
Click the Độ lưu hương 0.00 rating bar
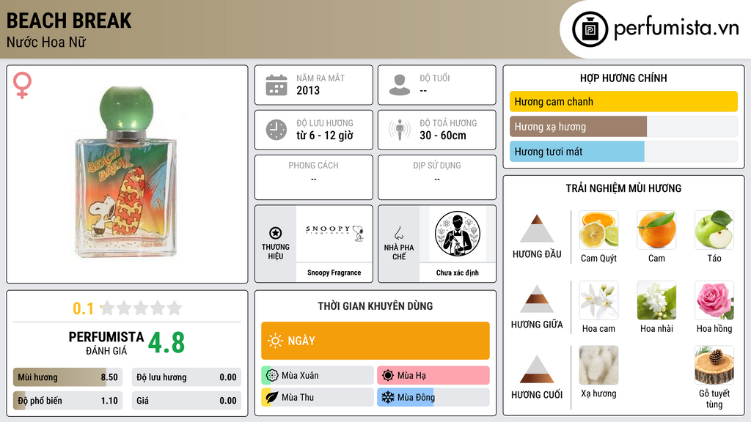pyautogui.click(x=186, y=377)
